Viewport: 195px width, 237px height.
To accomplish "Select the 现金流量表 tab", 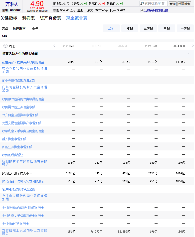I will [77, 18].
